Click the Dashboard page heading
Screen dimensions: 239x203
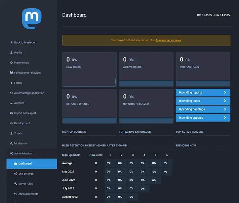[x=74, y=15]
